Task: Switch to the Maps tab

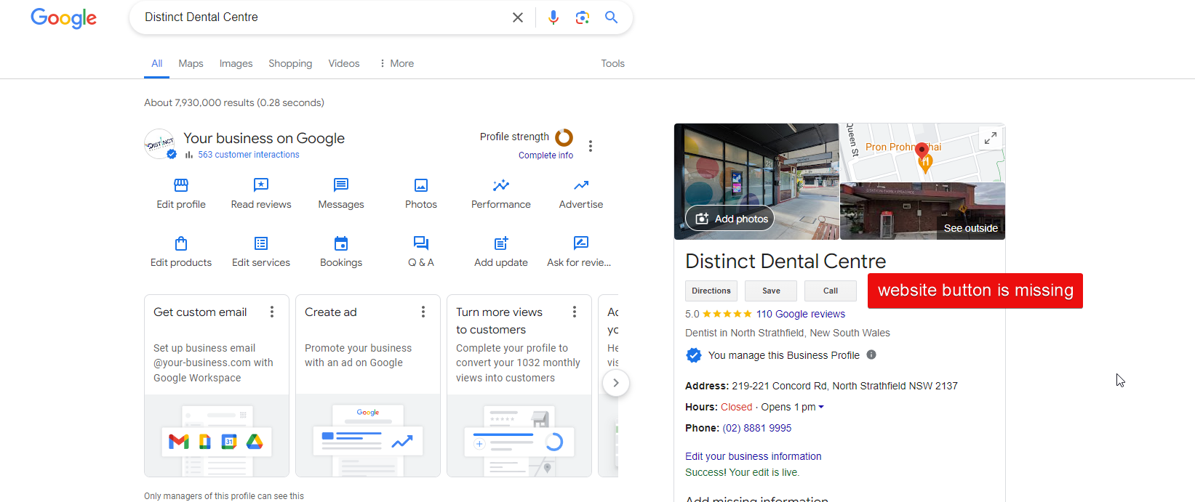Action: click(191, 64)
